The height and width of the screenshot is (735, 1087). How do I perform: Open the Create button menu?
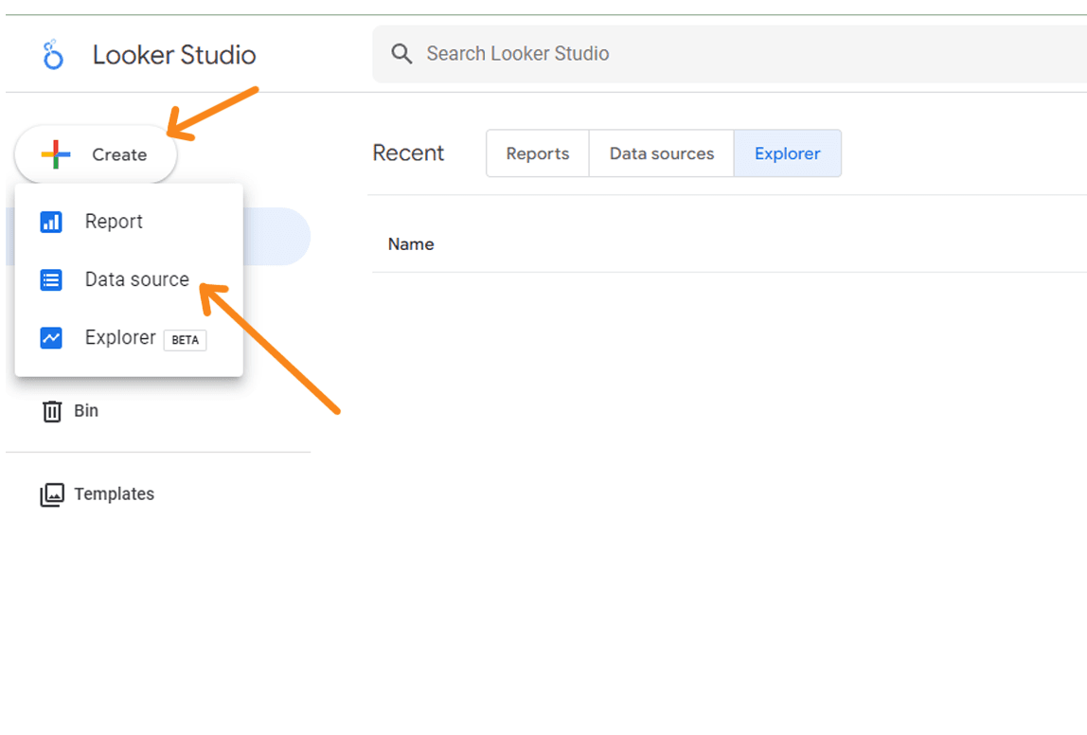point(96,154)
